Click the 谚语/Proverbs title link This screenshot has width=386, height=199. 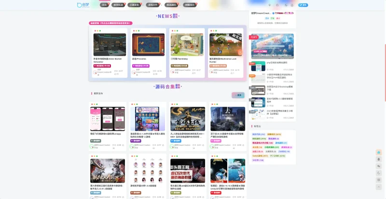[x=139, y=59]
